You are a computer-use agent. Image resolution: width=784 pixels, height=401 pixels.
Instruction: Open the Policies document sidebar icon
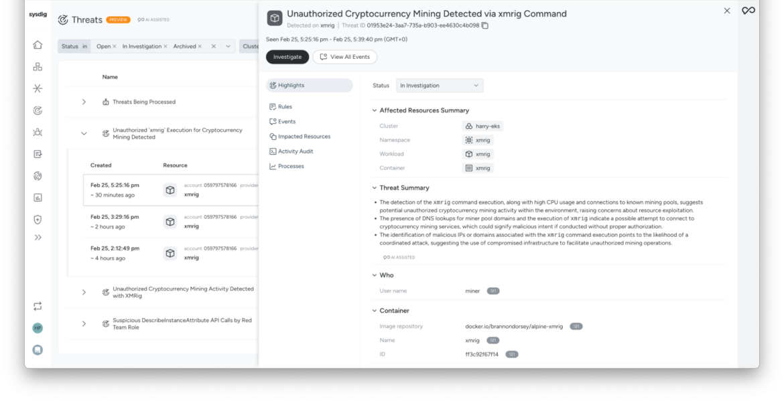[x=38, y=154]
